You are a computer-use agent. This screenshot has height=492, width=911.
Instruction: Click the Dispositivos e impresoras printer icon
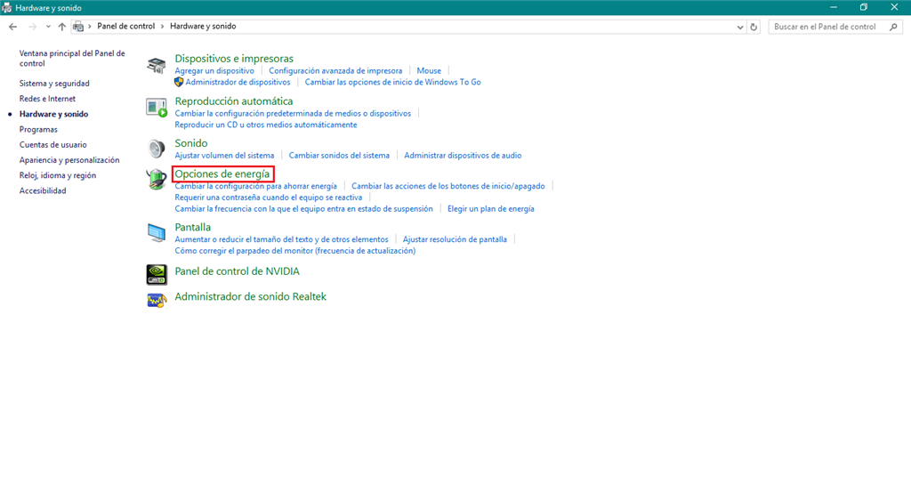point(157,66)
